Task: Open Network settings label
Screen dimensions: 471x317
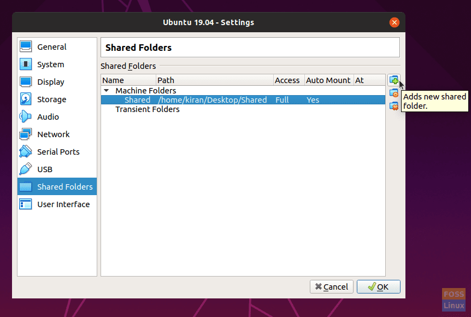Action: pyautogui.click(x=54, y=134)
